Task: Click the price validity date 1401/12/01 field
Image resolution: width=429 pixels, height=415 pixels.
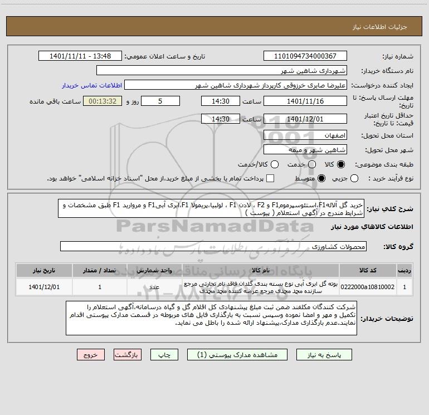Action: (305, 119)
